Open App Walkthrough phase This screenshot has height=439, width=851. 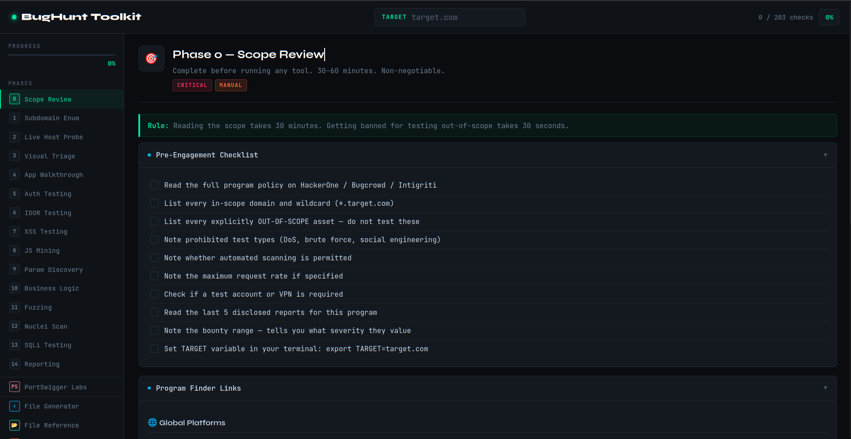click(62, 175)
